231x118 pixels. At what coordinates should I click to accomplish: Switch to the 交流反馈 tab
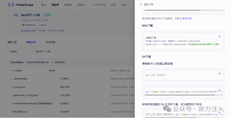(x=50, y=42)
